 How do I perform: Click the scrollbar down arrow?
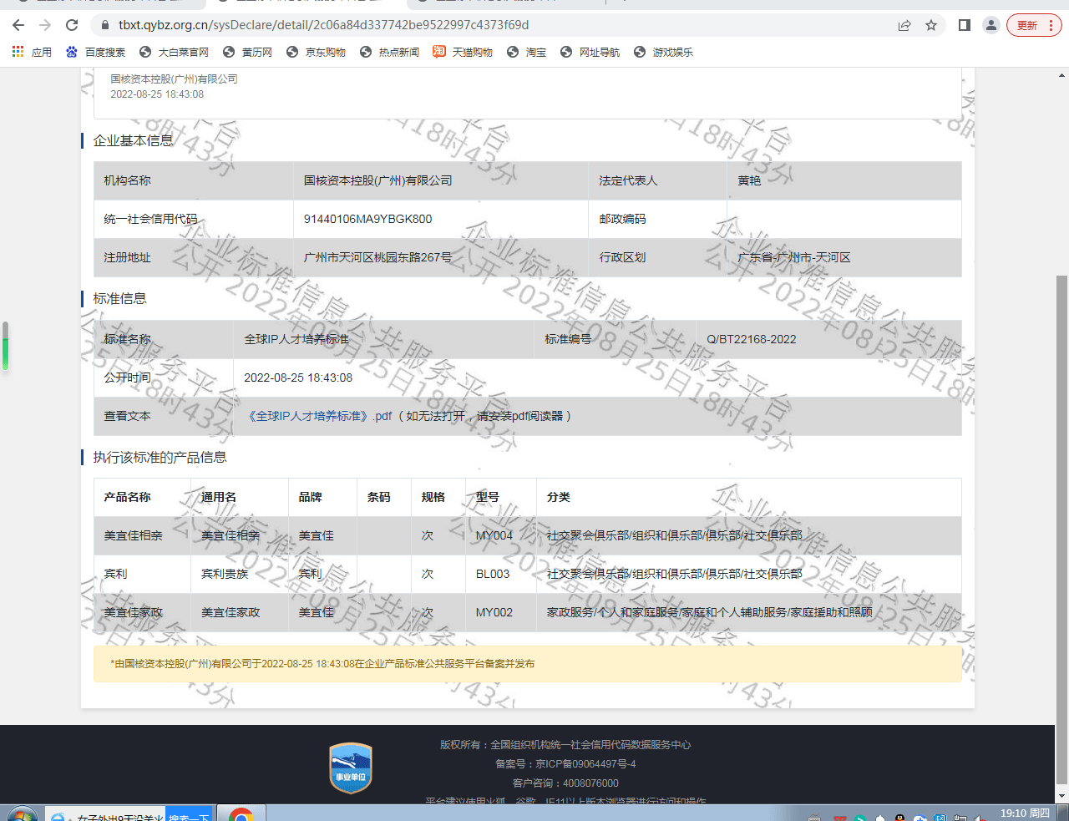pyautogui.click(x=1061, y=795)
